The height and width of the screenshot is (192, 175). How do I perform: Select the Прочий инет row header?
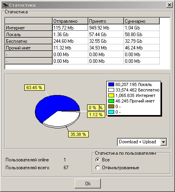tap(29, 48)
